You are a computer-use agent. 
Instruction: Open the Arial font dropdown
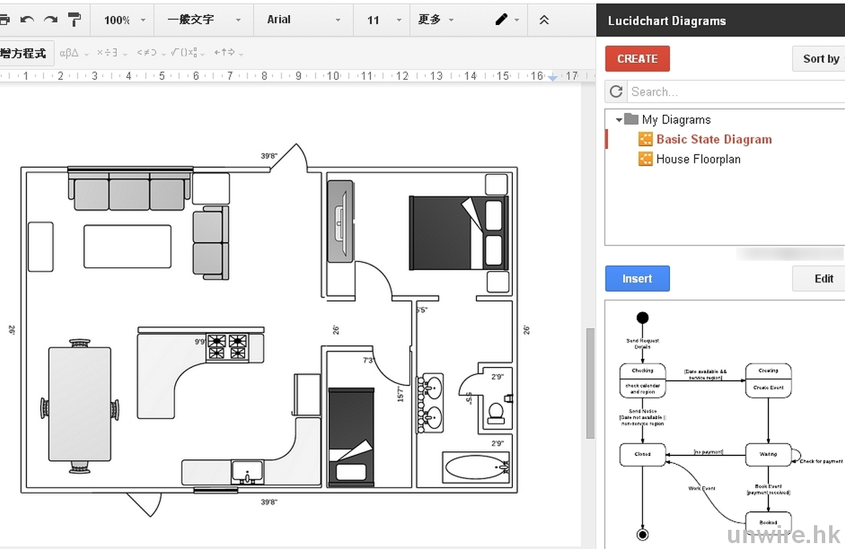(303, 20)
